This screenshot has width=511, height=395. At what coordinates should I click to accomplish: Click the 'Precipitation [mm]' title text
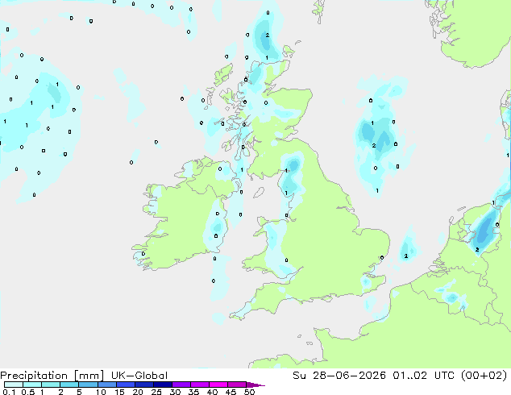click(52, 376)
